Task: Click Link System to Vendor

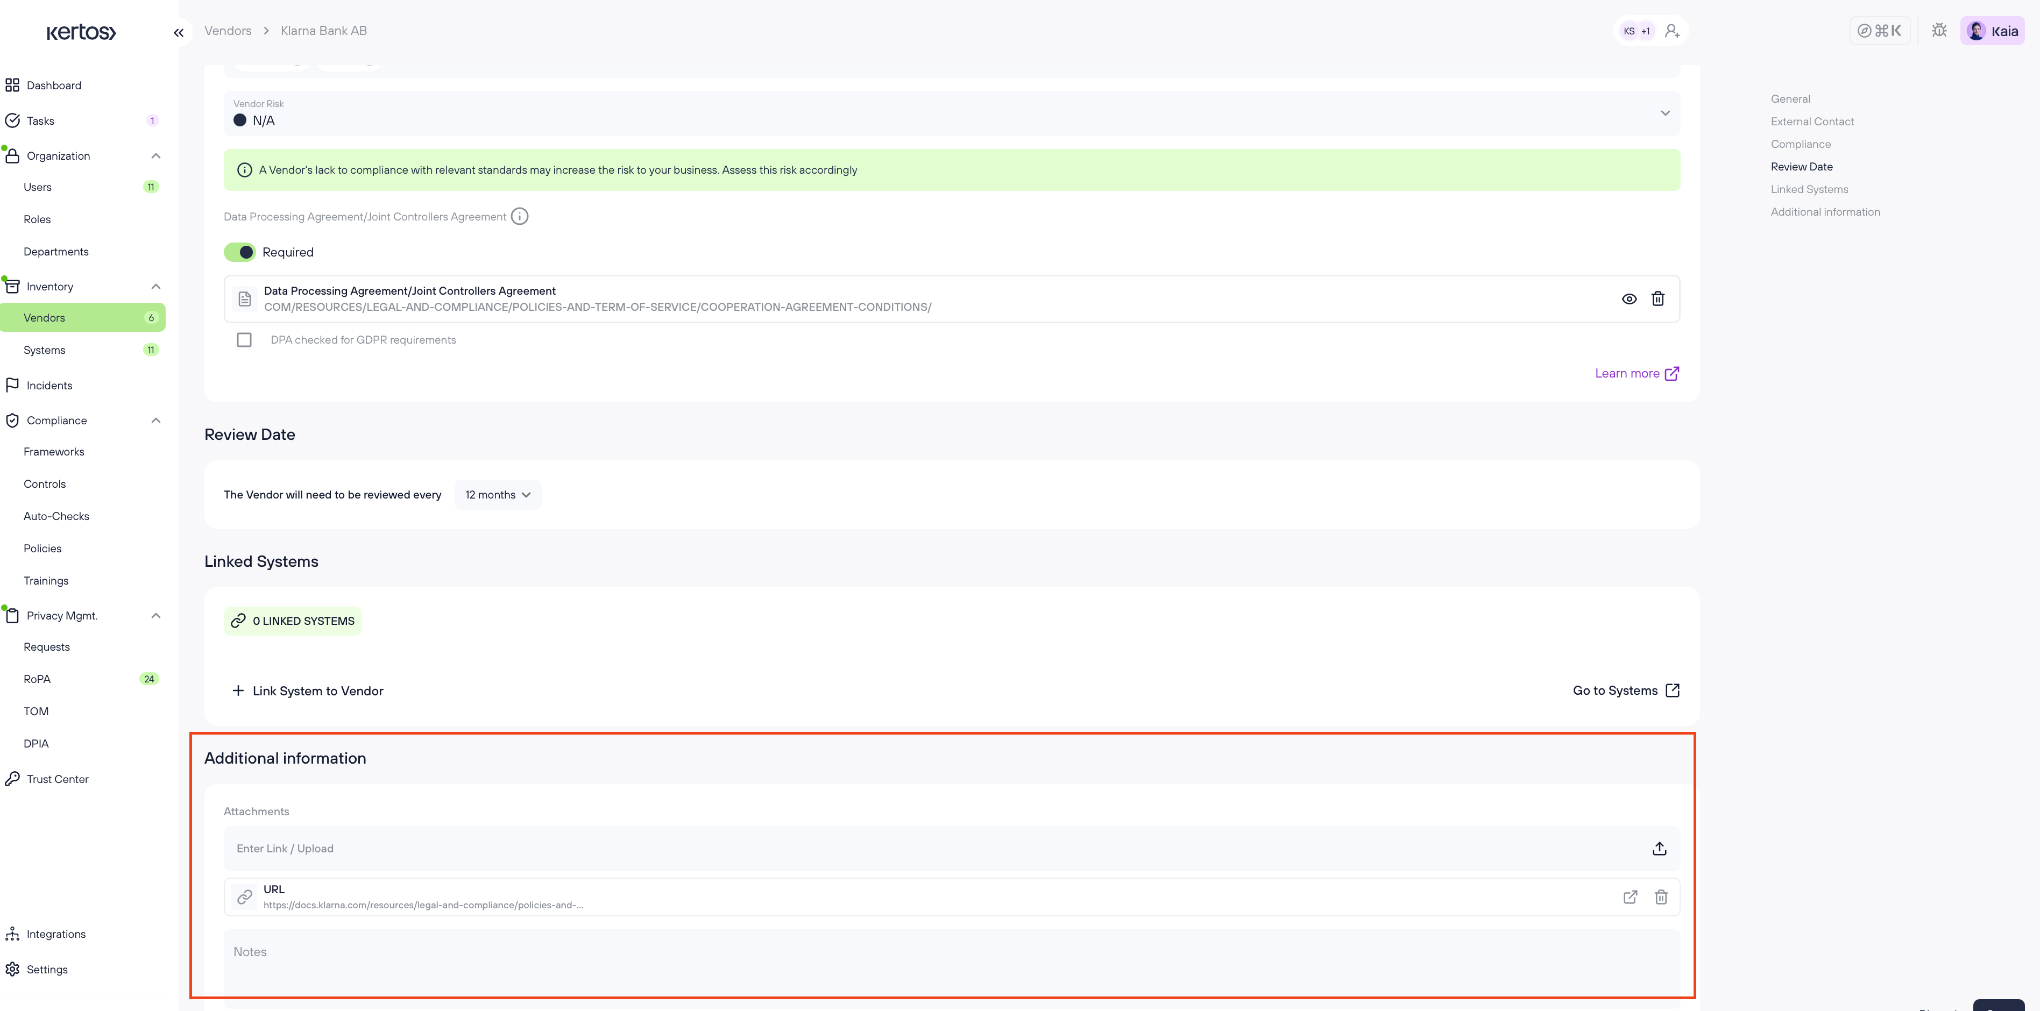Action: tap(307, 691)
